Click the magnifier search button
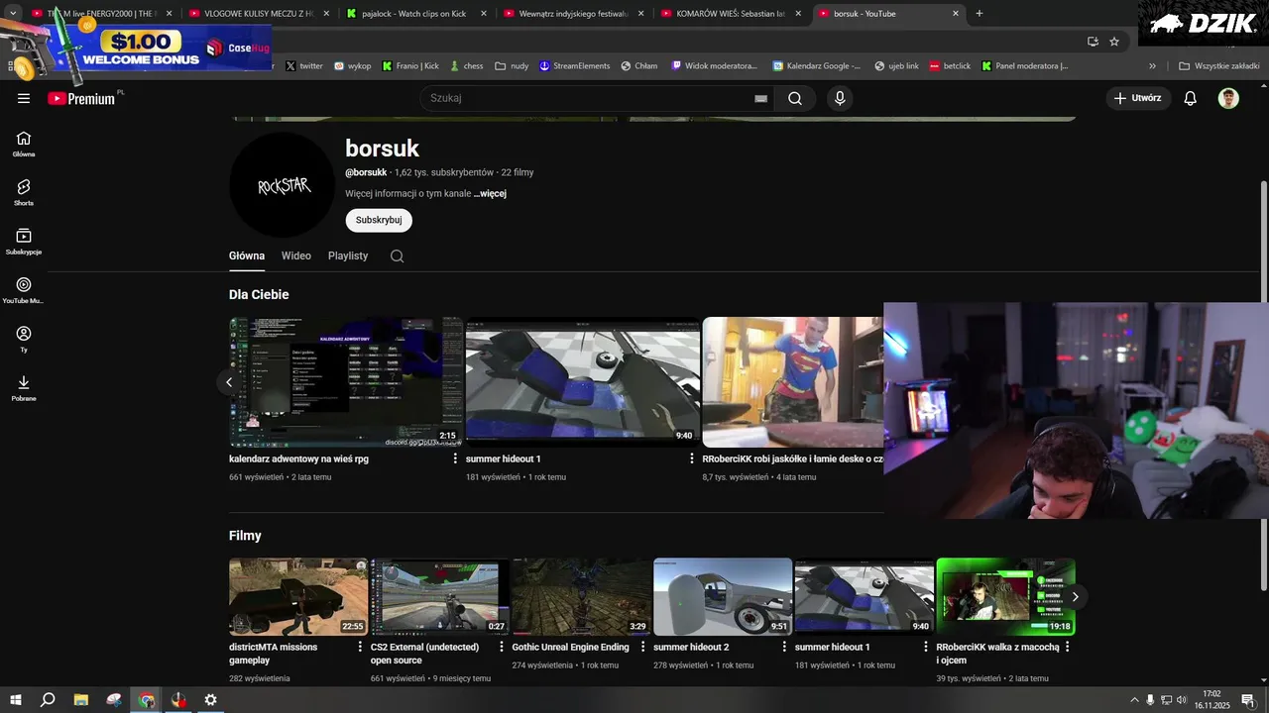Image resolution: width=1269 pixels, height=713 pixels. 795,98
